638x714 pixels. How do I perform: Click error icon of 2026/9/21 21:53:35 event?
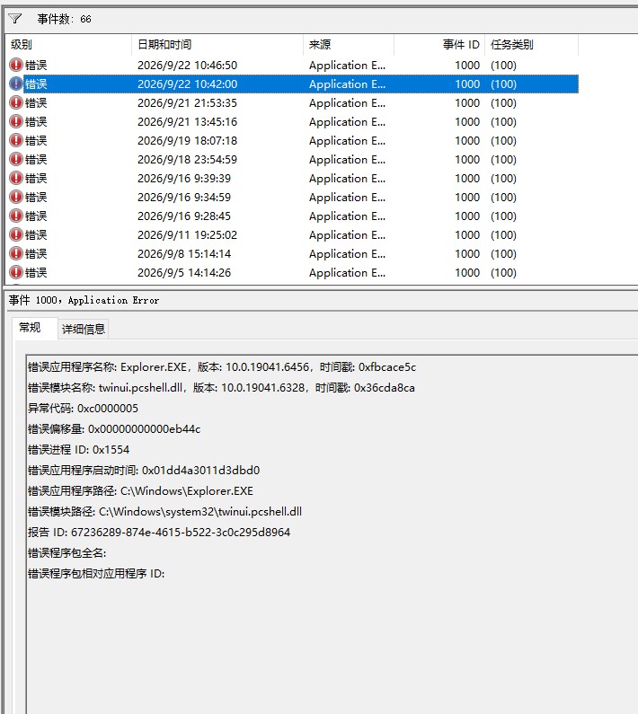coord(16,103)
